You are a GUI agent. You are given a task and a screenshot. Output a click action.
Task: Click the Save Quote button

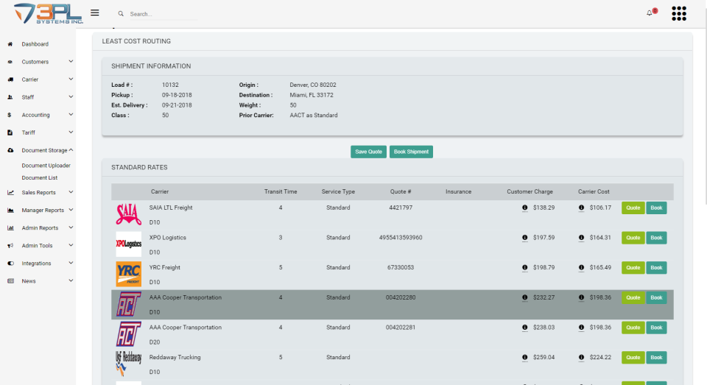tap(368, 152)
